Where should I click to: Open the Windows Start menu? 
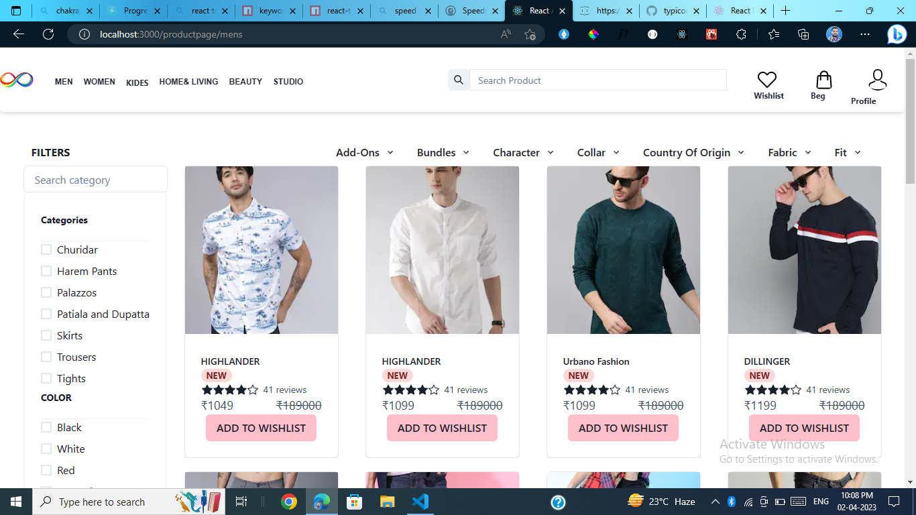pyautogui.click(x=16, y=502)
